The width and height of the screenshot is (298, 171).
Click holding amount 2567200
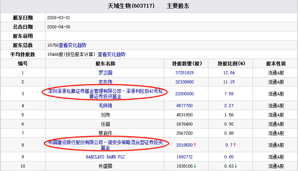[x=184, y=134]
